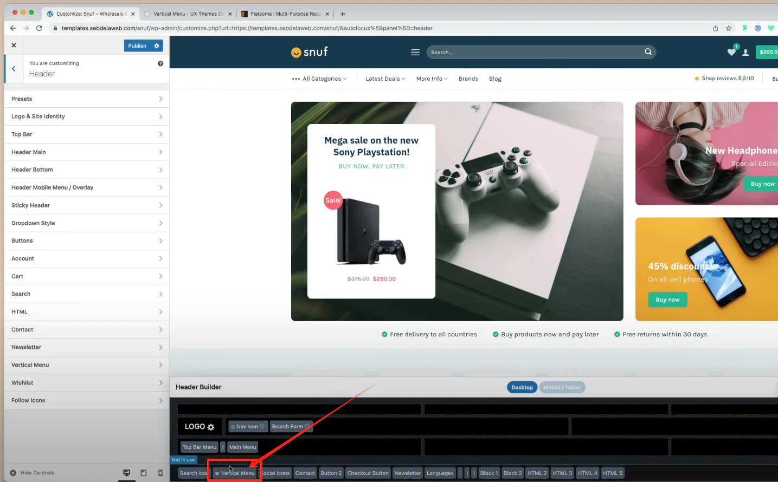The height and width of the screenshot is (482, 778).
Task: Click the hamburger nav icon in site header
Action: [x=415, y=53]
